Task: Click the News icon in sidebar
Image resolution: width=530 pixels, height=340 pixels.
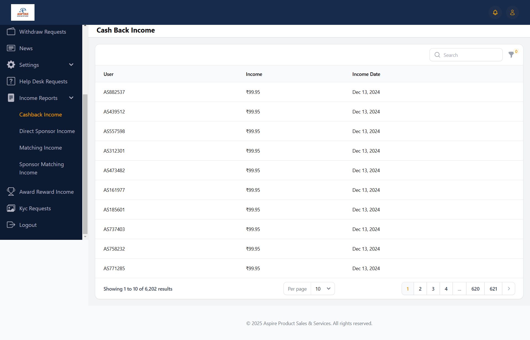Action: coord(11,48)
